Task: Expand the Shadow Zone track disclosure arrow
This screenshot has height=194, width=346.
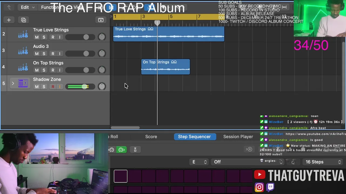Action: point(13,83)
